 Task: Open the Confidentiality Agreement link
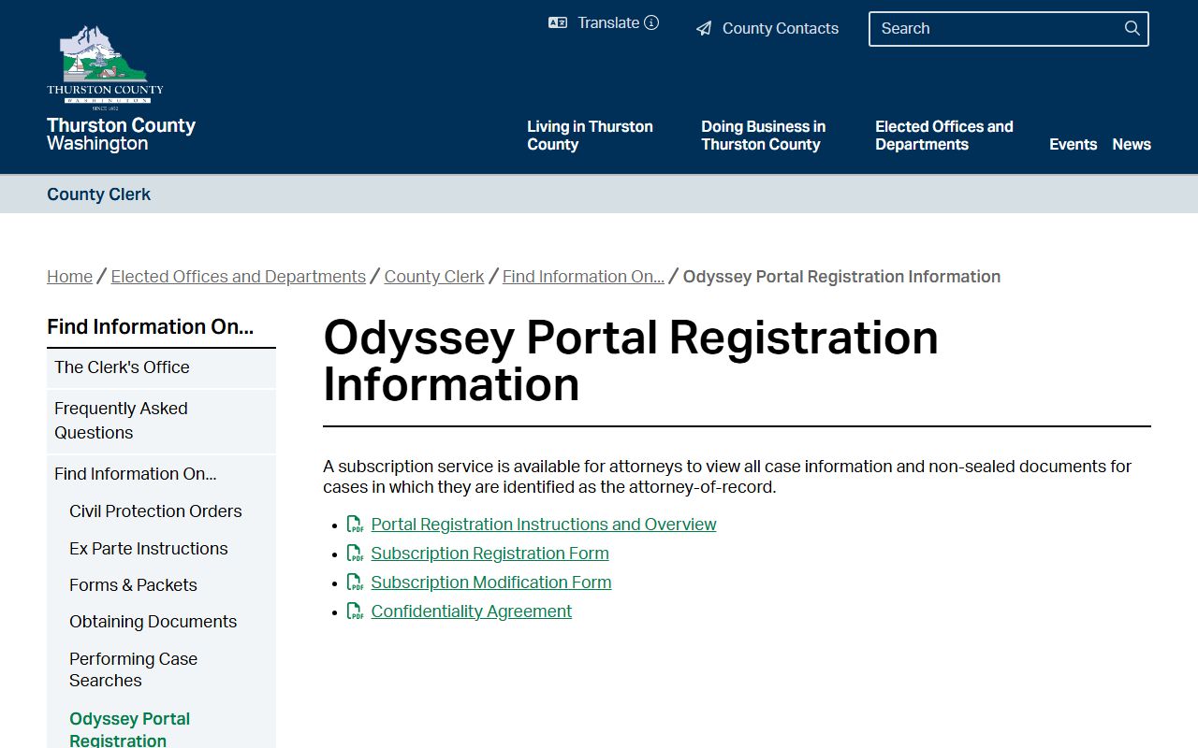472,611
